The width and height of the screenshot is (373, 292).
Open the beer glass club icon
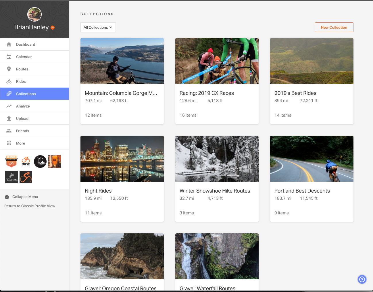[x=55, y=162]
